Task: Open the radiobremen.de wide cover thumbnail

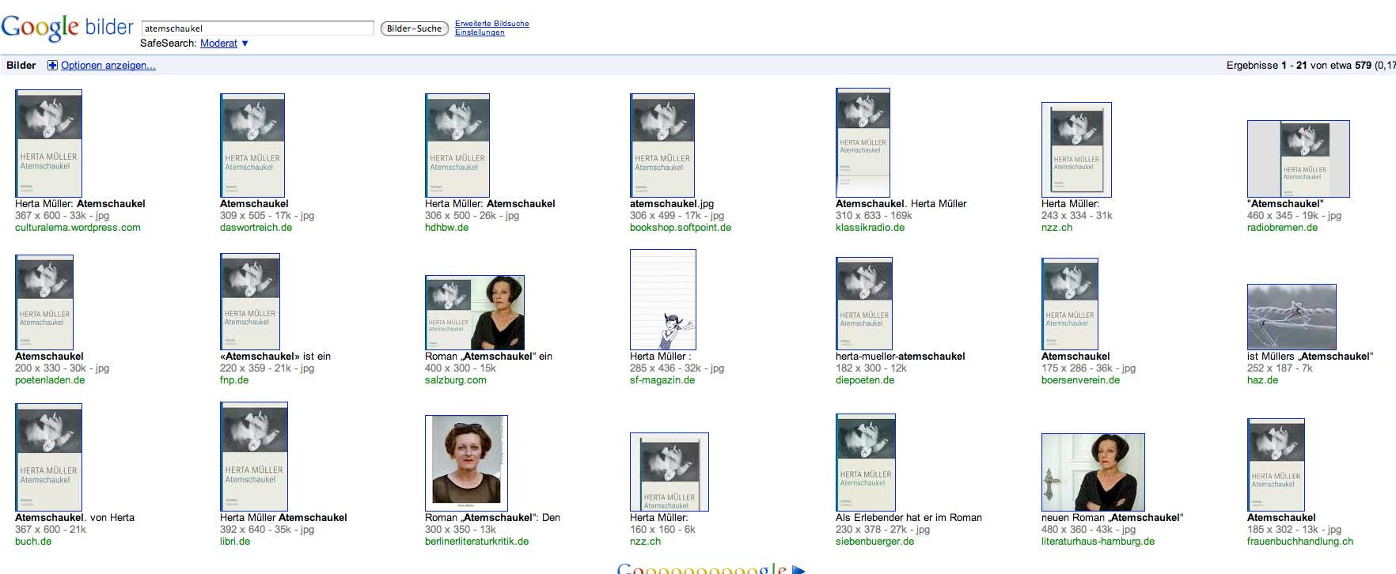Action: pyautogui.click(x=1298, y=159)
